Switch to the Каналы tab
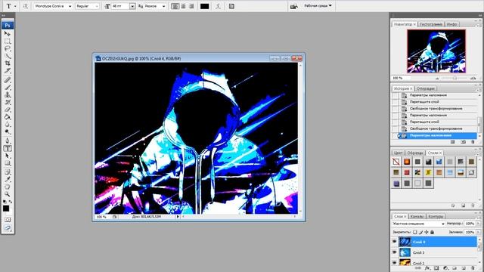The height and width of the screenshot is (272, 484). pos(417,216)
